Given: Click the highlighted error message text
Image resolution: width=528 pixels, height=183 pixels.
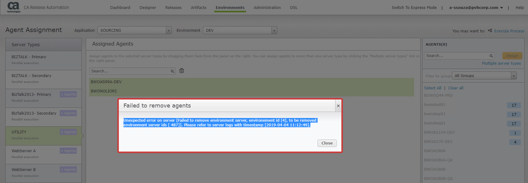Looking at the screenshot, I should 220,123.
